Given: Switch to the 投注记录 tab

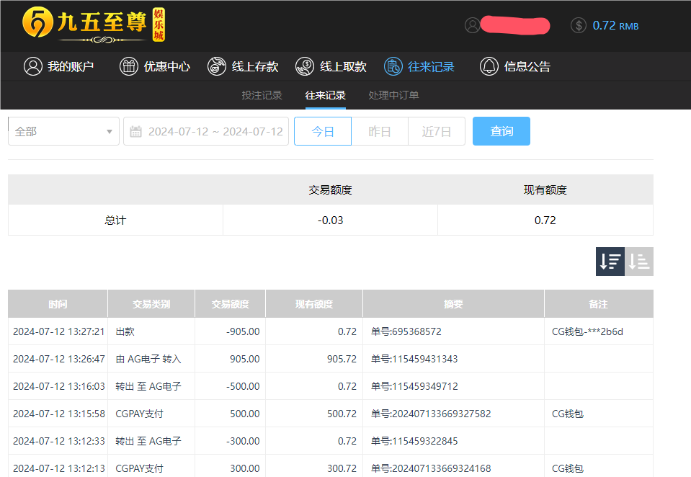Looking at the screenshot, I should [262, 94].
